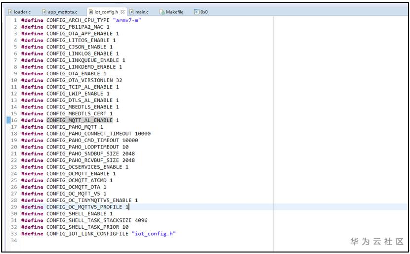
Task: Click CONFIG_CJSON_ENABLE on line 5
Action: click(77, 47)
